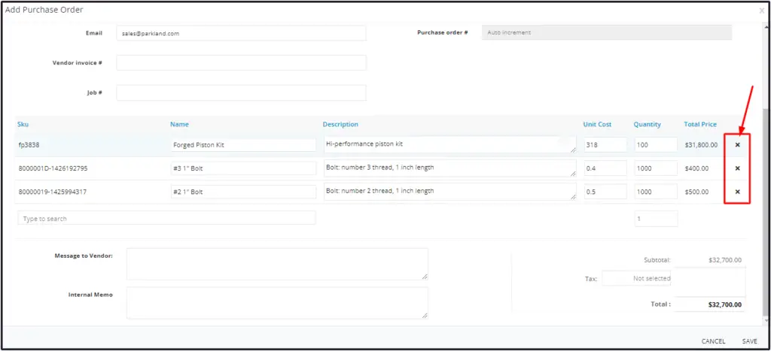Select the 8000001D-1426192795 SKU text

tap(53, 168)
